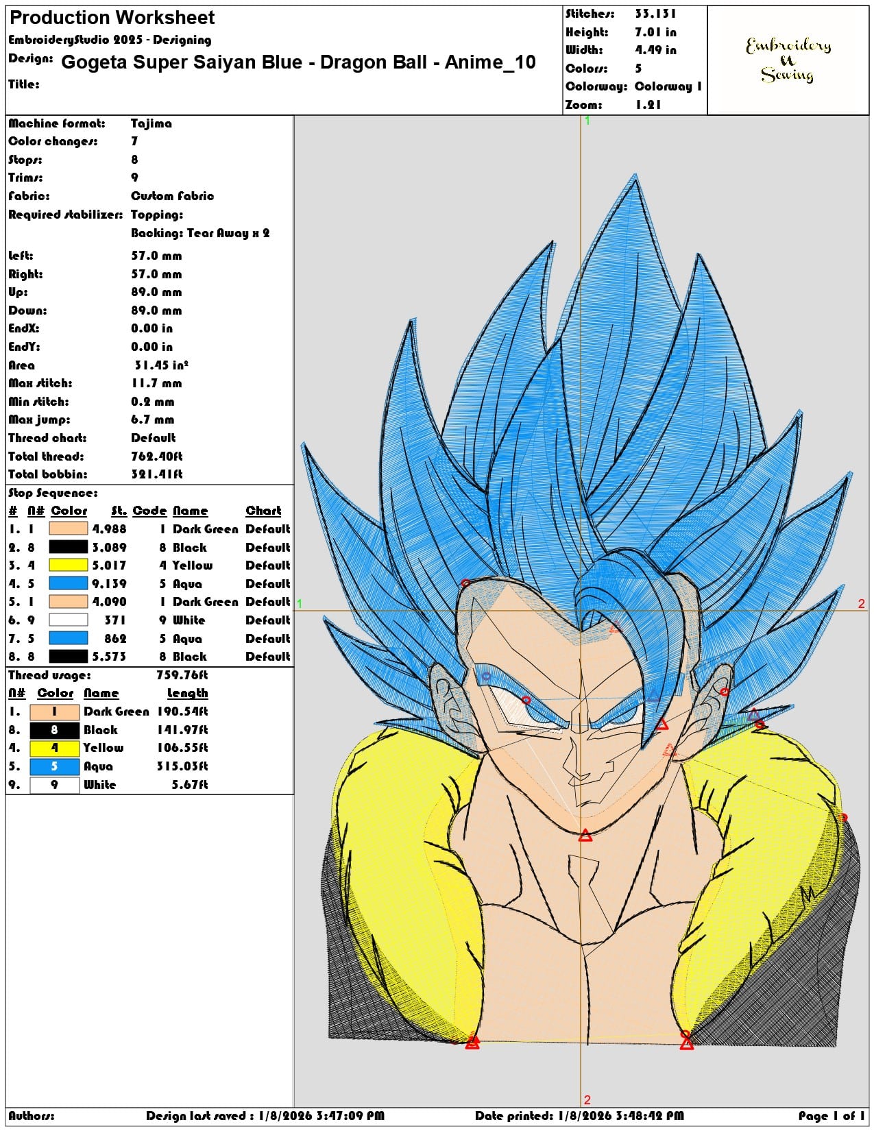
Task: Click the Total thread value 762.40ft
Action: coord(157,457)
